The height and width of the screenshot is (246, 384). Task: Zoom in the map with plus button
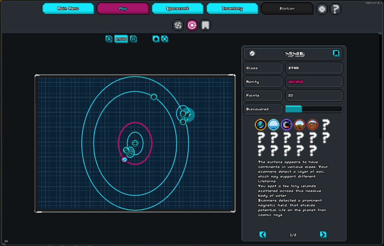[133, 39]
